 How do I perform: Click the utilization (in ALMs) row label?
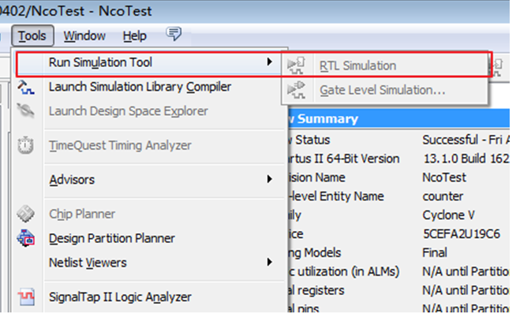[x=348, y=271]
